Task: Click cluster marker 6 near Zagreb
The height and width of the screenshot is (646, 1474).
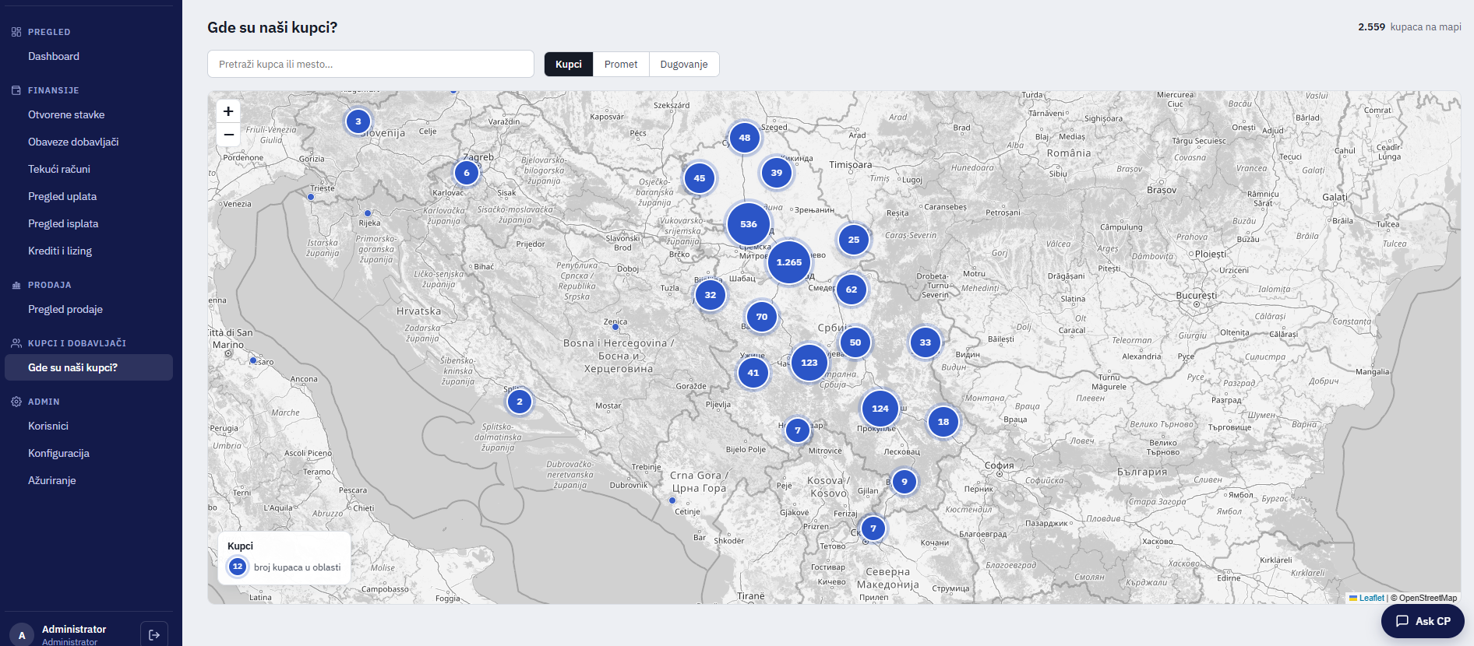Action: [467, 173]
